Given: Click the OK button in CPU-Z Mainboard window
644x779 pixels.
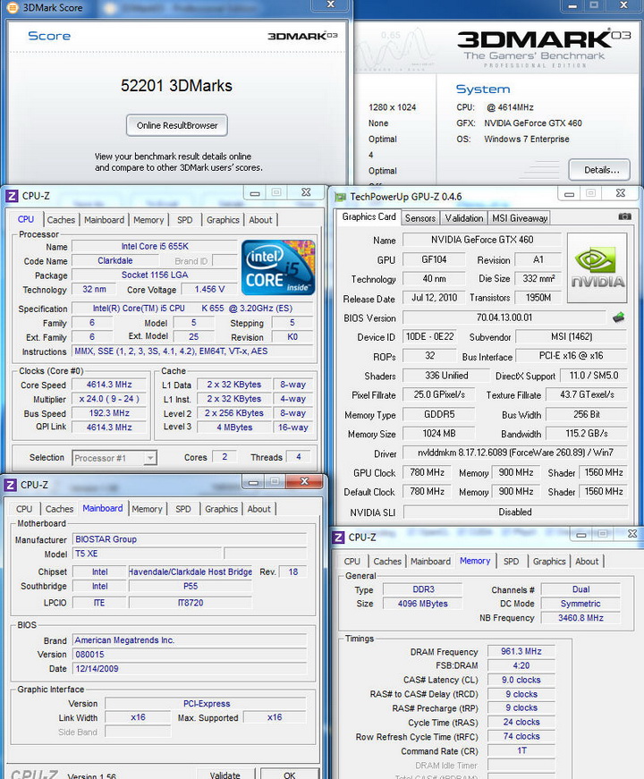Looking at the screenshot, I should click(290, 774).
